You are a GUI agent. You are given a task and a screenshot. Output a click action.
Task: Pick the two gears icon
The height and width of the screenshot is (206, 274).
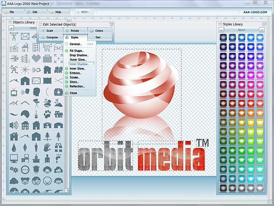[x=14, y=170]
